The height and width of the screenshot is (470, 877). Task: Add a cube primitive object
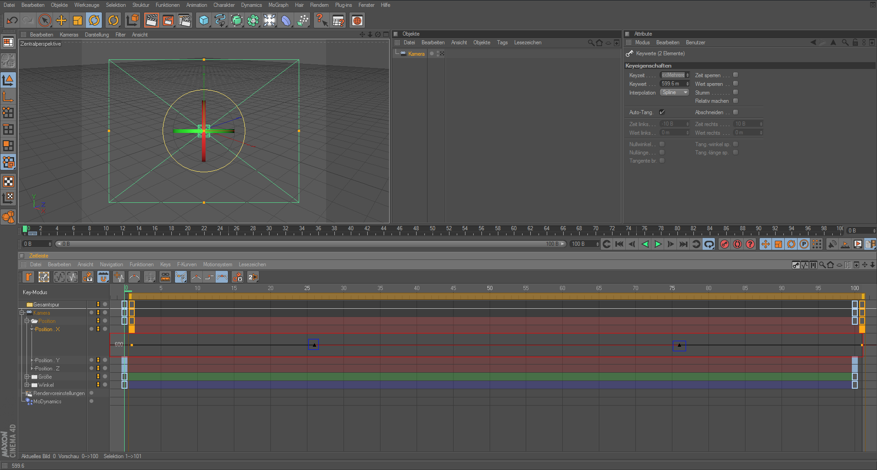tap(204, 20)
